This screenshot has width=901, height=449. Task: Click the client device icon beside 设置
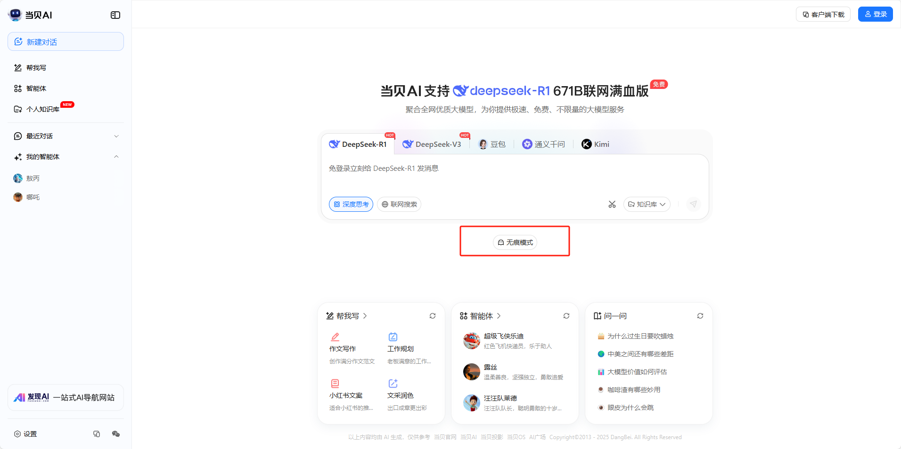click(97, 434)
